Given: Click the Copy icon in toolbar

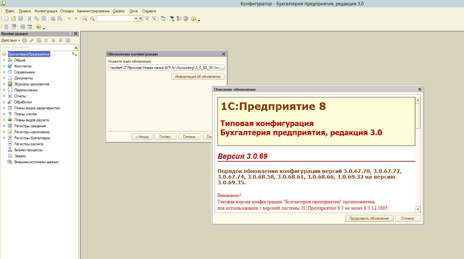Looking at the screenshot, I should click(37, 19).
